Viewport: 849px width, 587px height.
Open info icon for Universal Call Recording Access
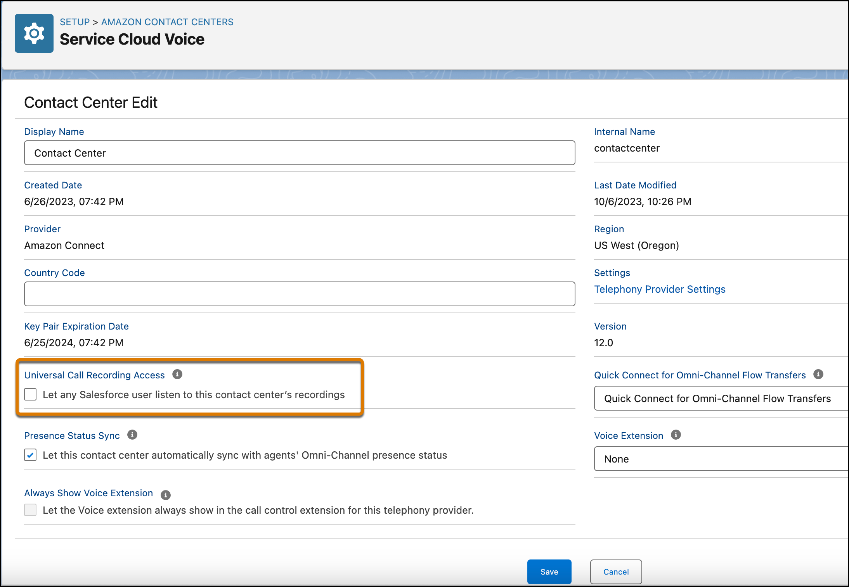(177, 374)
